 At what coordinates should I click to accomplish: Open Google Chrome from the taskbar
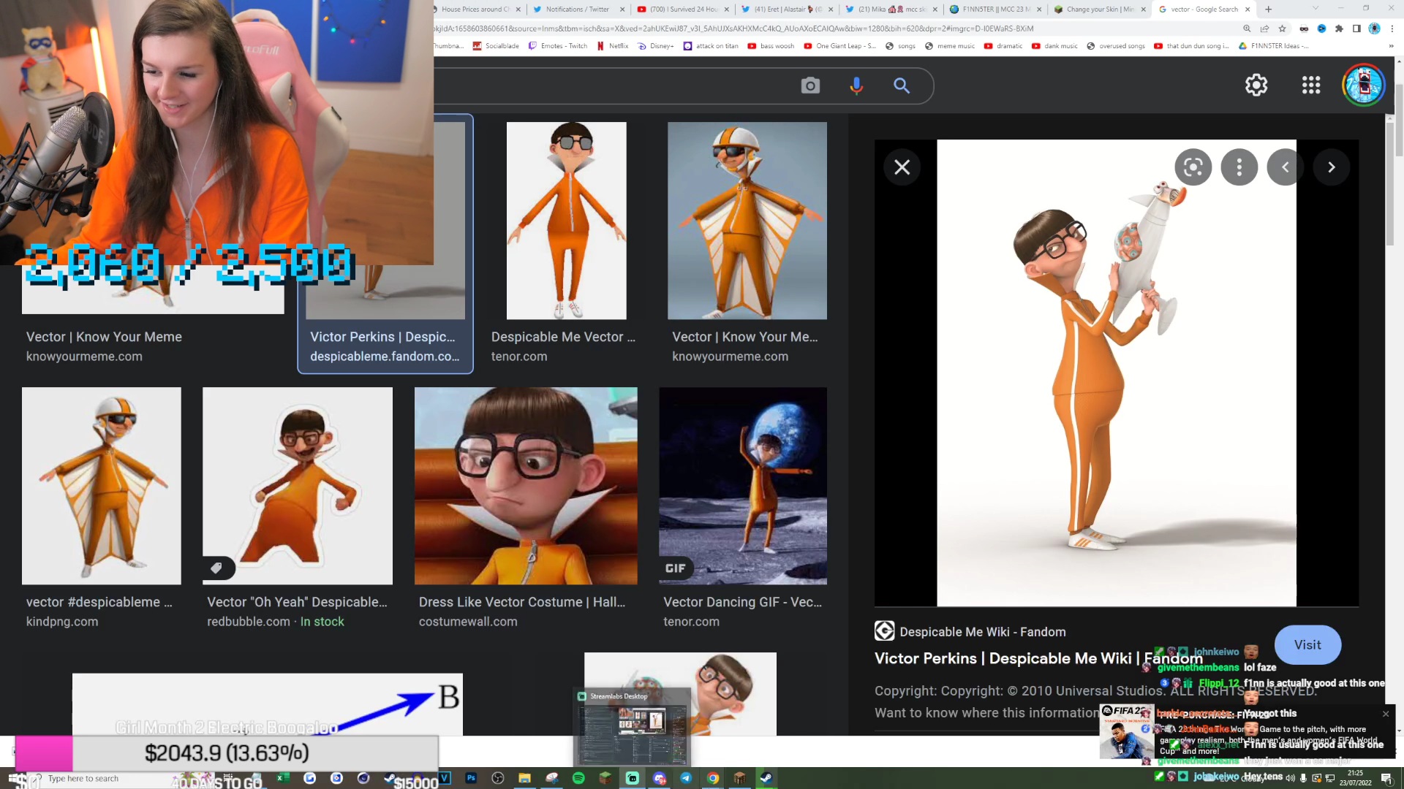coord(713,778)
